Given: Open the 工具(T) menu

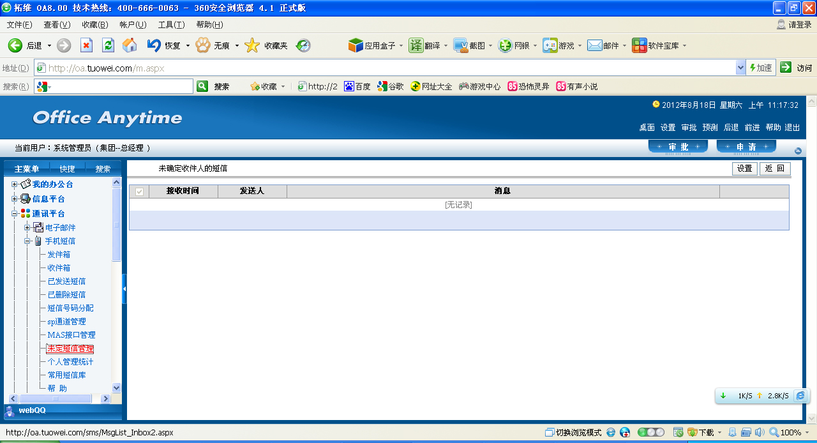Looking at the screenshot, I should (x=171, y=25).
